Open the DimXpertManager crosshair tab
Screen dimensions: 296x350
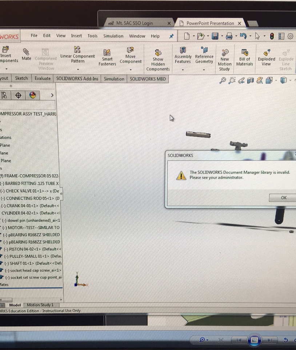[x=18, y=95]
